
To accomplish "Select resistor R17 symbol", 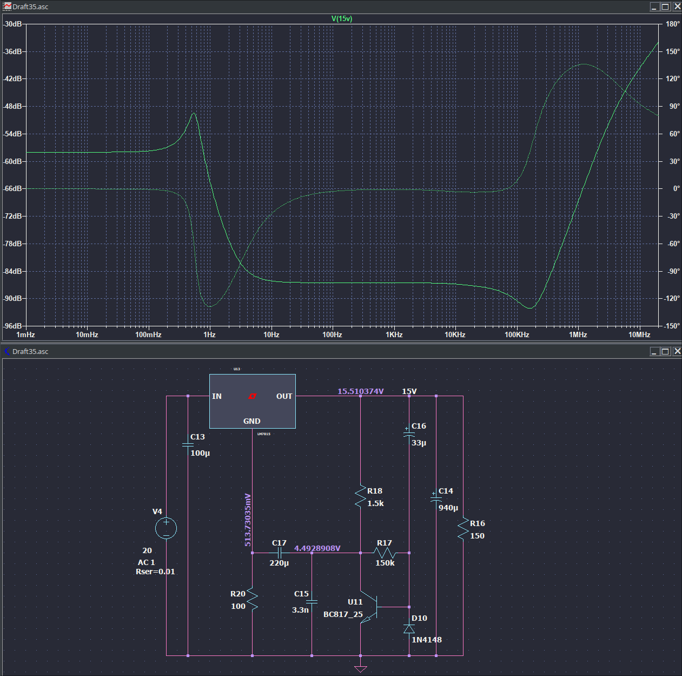I will click(385, 553).
